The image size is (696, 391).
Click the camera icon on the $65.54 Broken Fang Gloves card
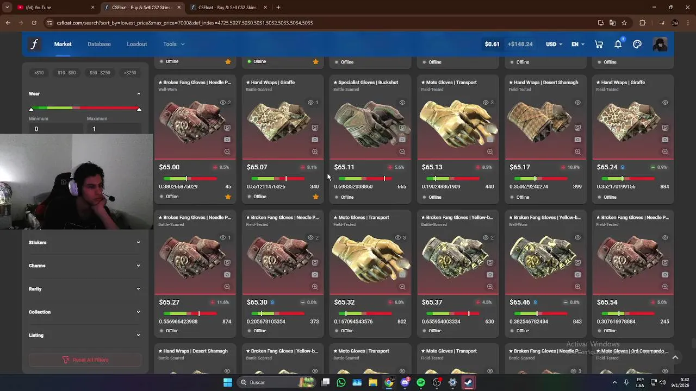tap(665, 275)
